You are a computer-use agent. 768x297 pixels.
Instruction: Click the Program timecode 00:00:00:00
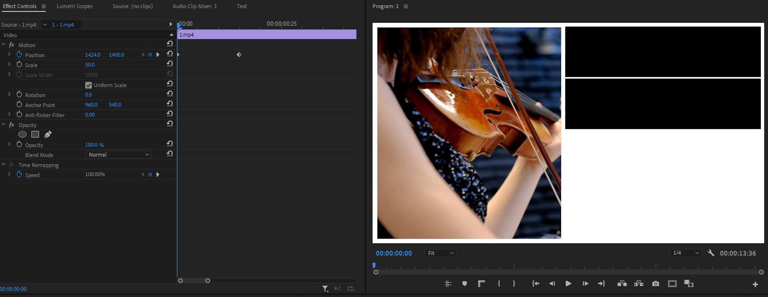[x=394, y=253]
